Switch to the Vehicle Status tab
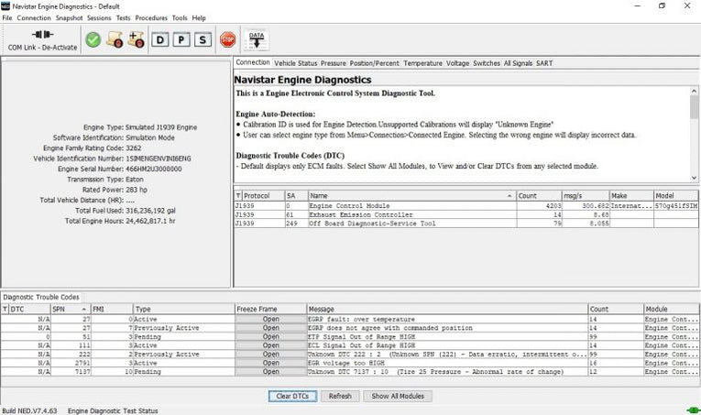This screenshot has width=701, height=415. coord(295,63)
